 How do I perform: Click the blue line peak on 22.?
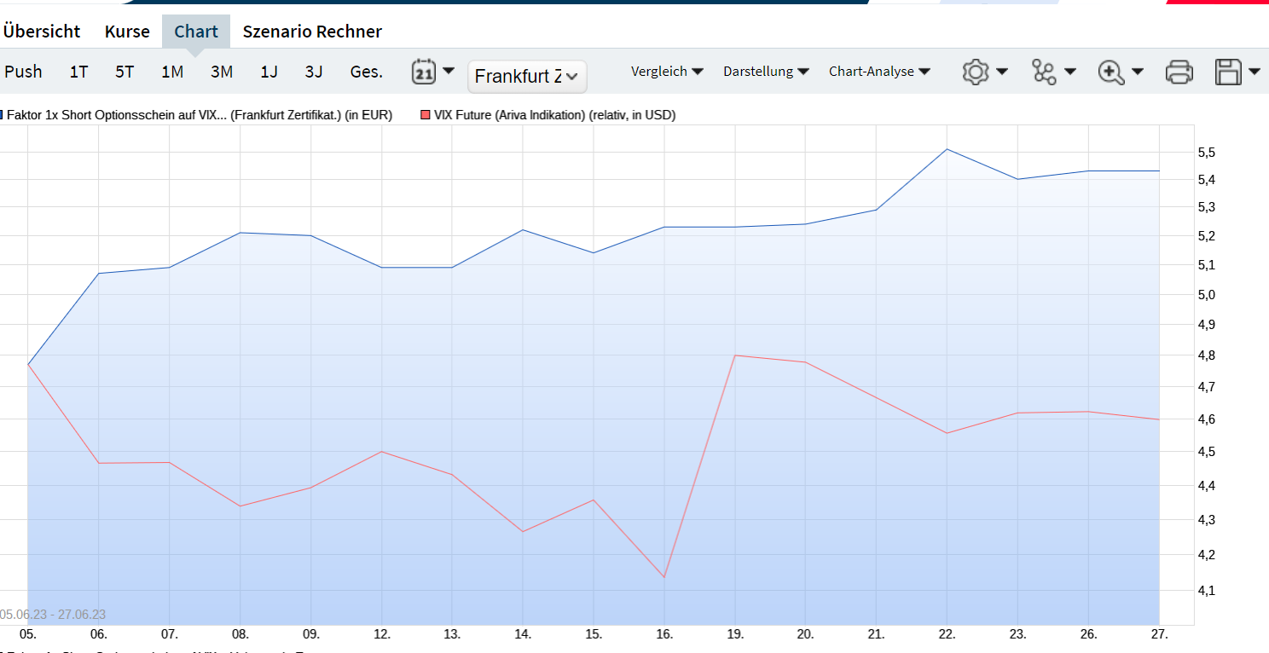[x=947, y=149]
